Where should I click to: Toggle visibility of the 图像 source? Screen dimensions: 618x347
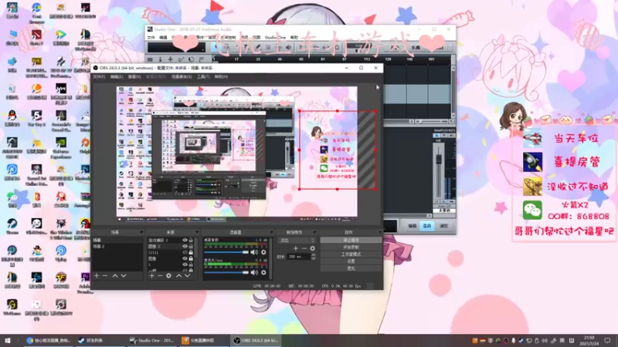tap(185, 259)
